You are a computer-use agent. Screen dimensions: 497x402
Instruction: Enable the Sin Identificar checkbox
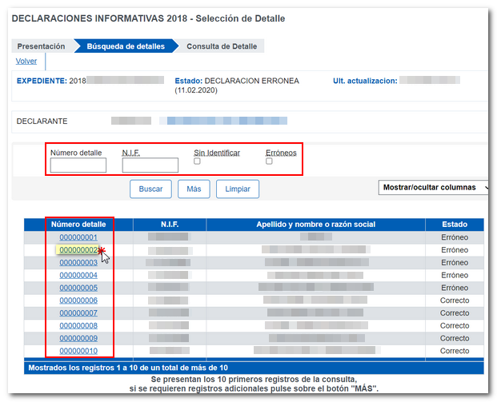tap(198, 161)
